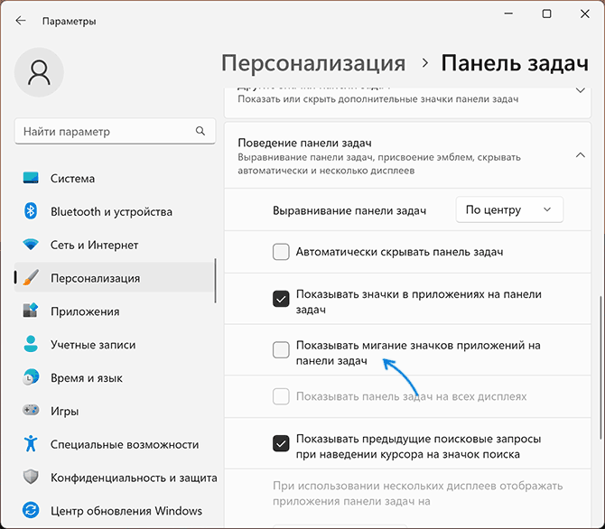
Task: Click Показать или скрыть дополнительные значки text
Action: pos(377,99)
